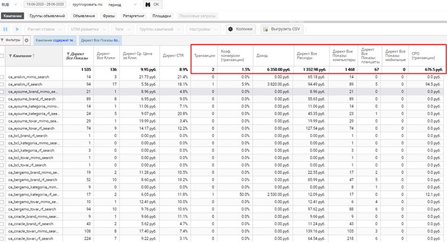Open the UTM разметка dropdown
Viewport: 447px width, 242px height.
(88, 29)
